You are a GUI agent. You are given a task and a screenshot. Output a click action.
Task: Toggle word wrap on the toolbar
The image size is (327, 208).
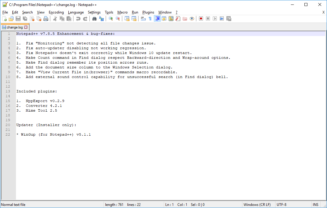(143, 18)
